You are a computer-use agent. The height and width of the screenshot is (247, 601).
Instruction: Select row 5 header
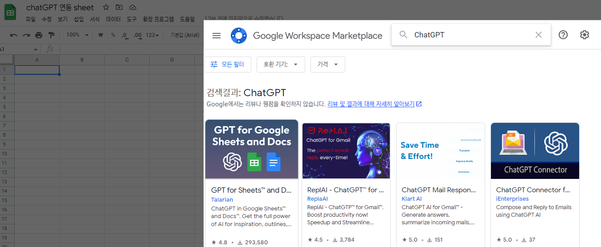point(7,107)
